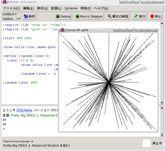Open the ファイル(F) menu
Screen dimensions: 165x151
pos(12,8)
